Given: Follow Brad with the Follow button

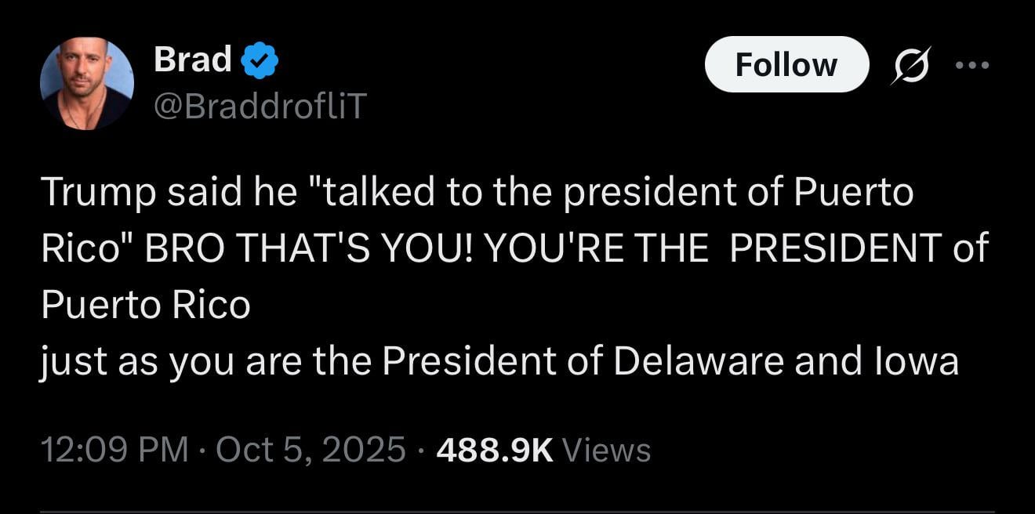Looking at the screenshot, I should (786, 64).
